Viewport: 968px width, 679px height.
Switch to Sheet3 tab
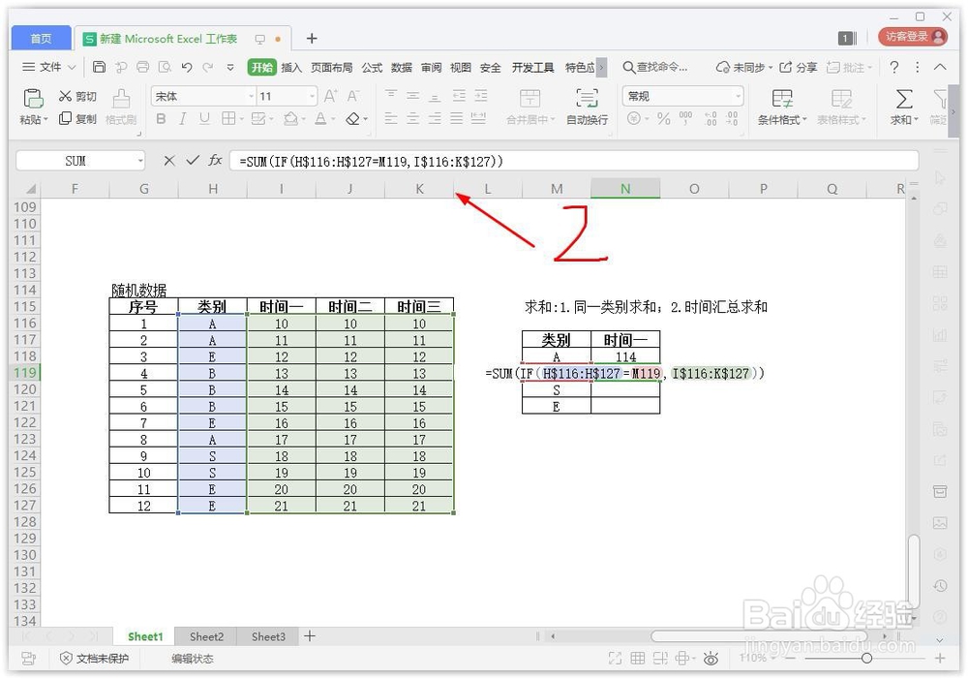[x=268, y=636]
